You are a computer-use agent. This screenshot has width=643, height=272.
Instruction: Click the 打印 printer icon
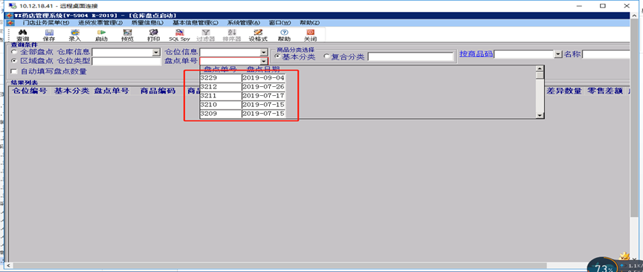pyautogui.click(x=153, y=33)
